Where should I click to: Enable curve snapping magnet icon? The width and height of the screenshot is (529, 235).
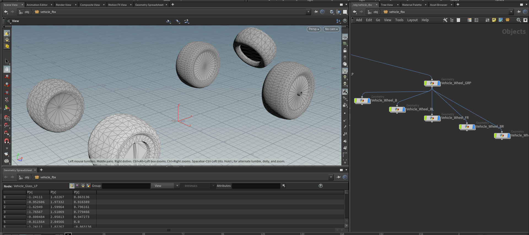coord(7,125)
